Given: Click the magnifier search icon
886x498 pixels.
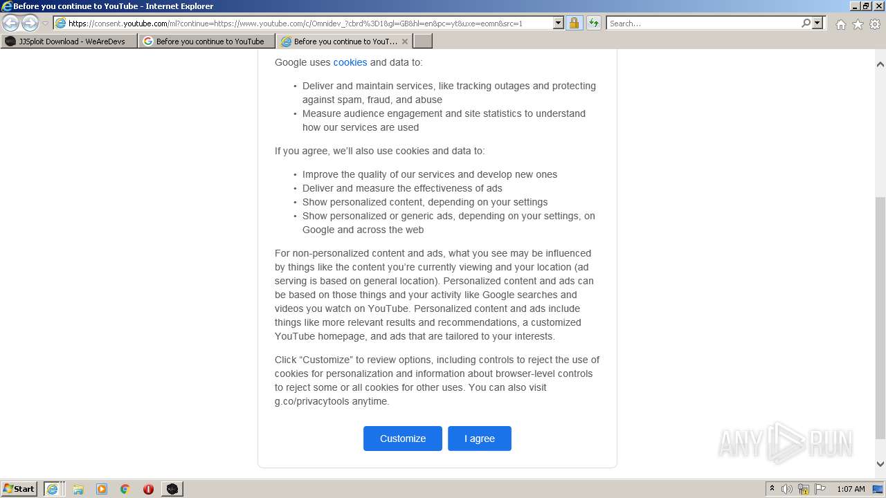Looking at the screenshot, I should [x=806, y=23].
